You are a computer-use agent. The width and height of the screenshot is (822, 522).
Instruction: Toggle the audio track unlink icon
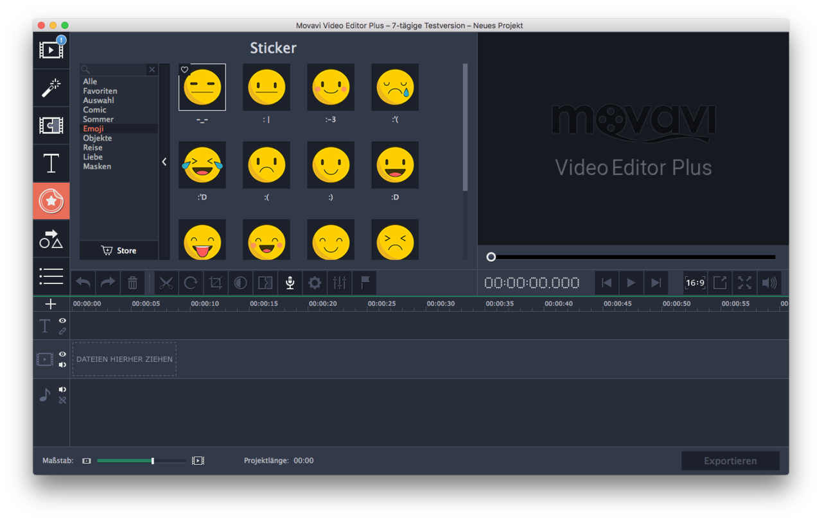(62, 400)
